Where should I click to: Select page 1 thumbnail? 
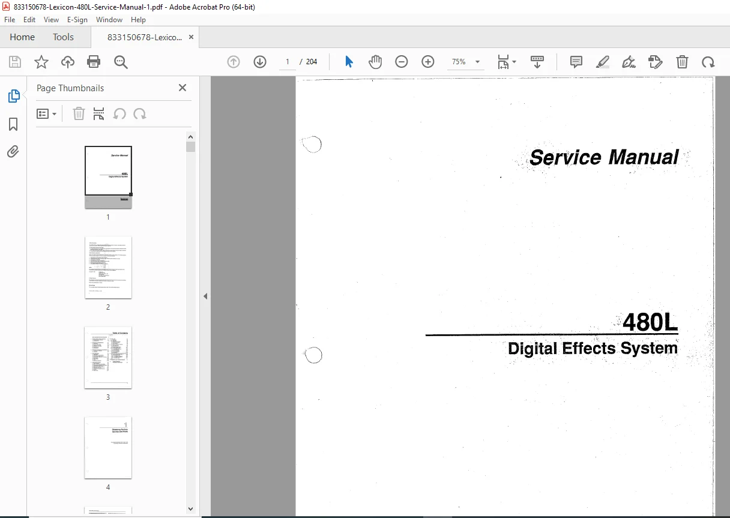point(108,177)
